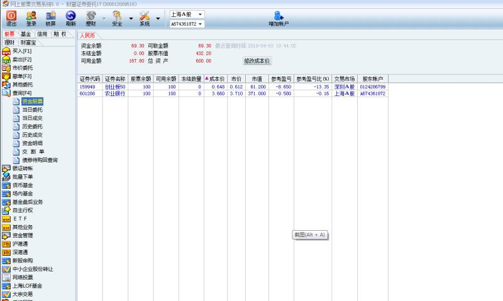Switch to the 理财 sidebar tab
This screenshot has width=503, height=301.
tap(9, 43)
